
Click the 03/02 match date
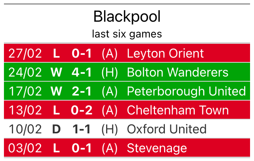tap(25, 148)
